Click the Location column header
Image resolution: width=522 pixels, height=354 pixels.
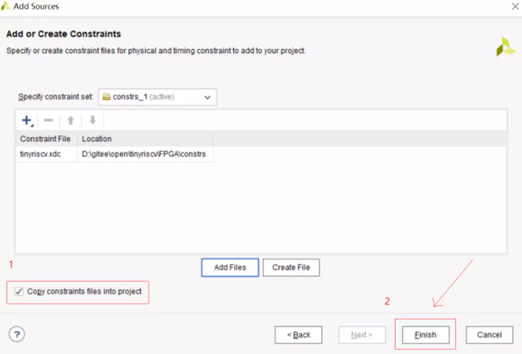(x=147, y=139)
